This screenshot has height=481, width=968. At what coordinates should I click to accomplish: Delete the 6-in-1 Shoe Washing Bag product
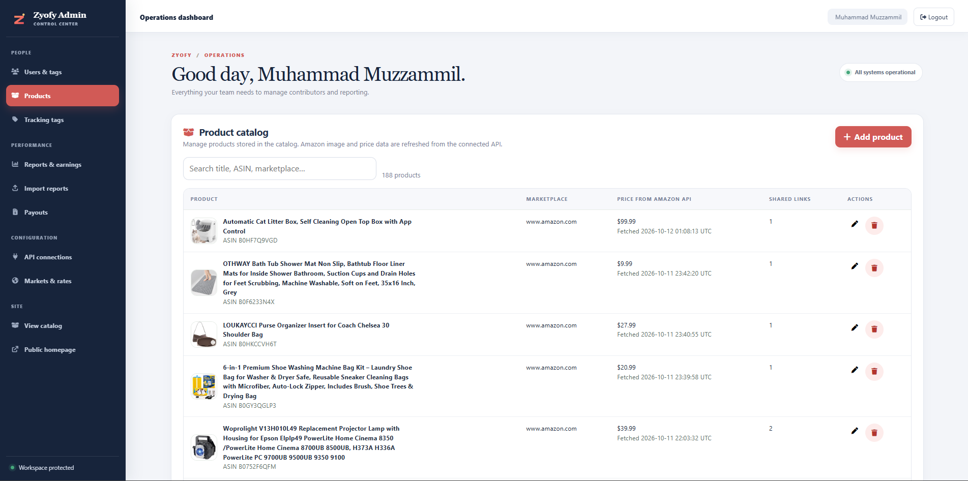[x=874, y=372]
